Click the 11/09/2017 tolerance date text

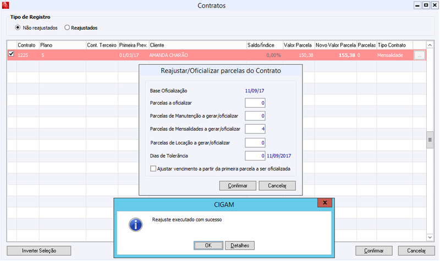279,156
